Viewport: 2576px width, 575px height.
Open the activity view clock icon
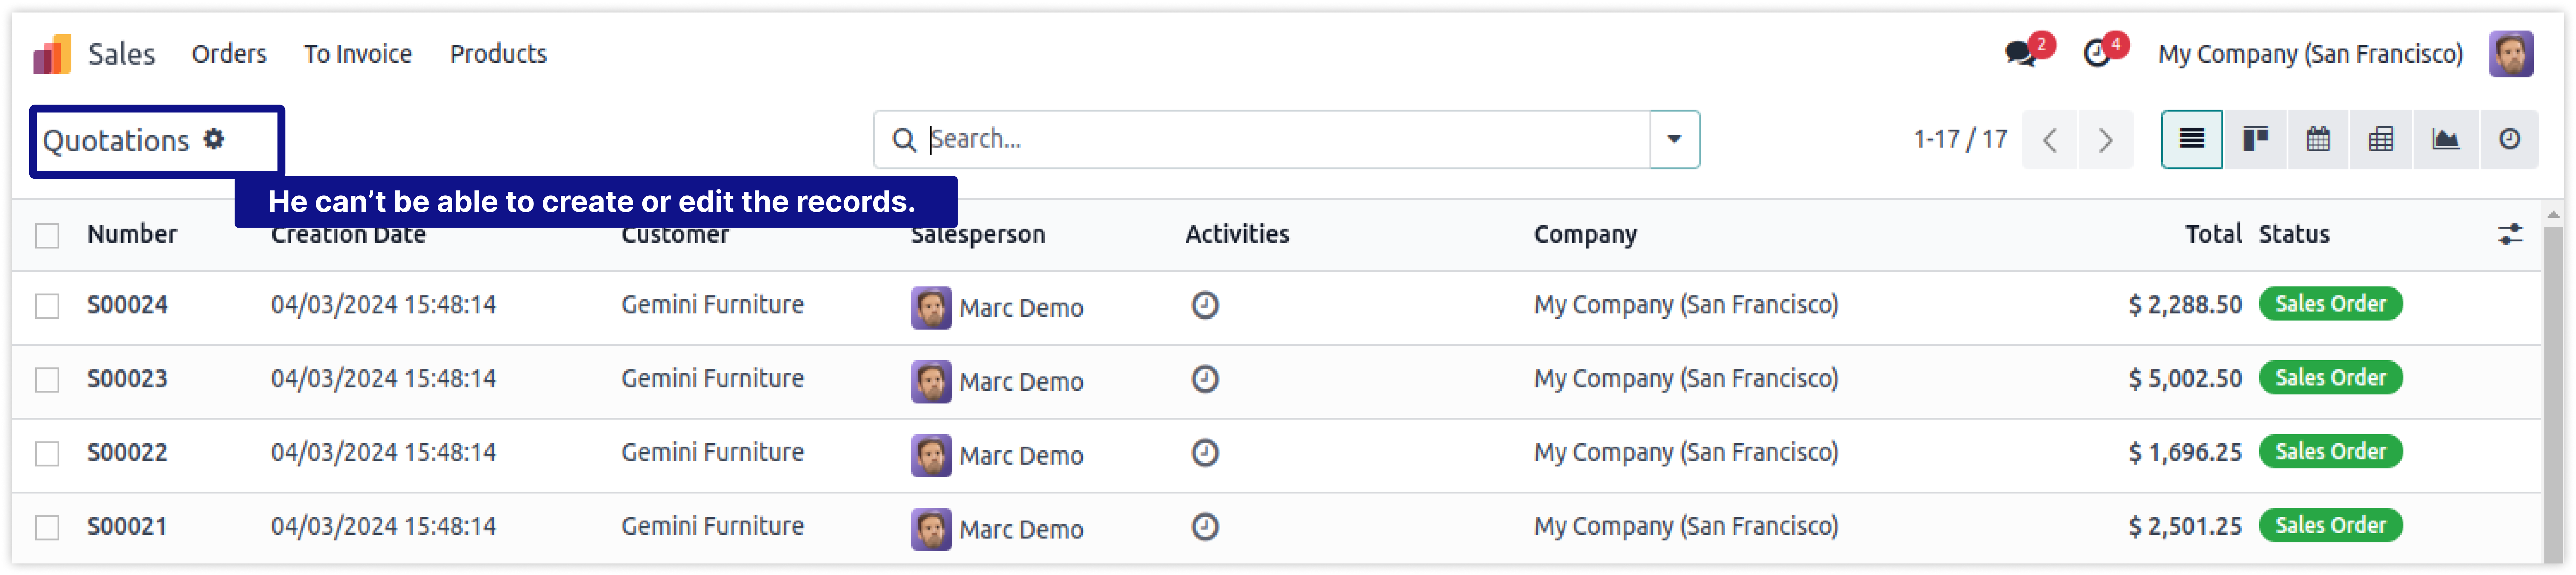[x=2509, y=139]
